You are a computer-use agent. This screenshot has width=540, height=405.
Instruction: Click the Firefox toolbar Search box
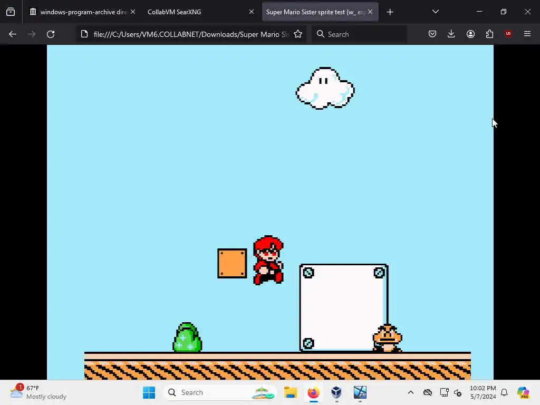pos(359,34)
